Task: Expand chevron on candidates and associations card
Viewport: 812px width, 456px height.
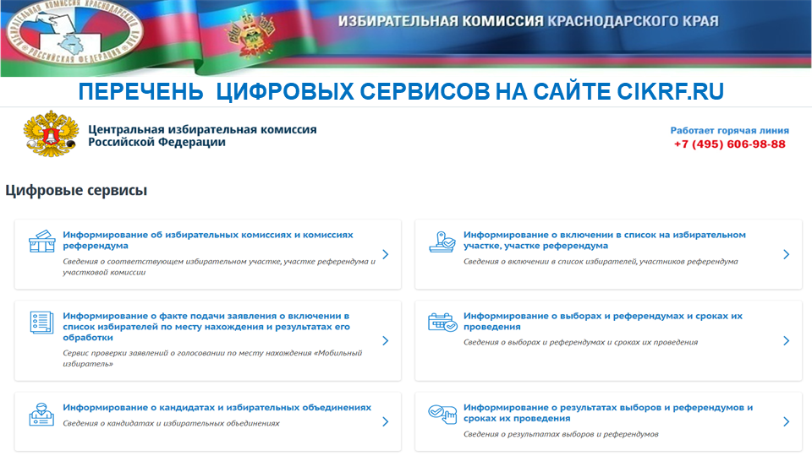Action: [x=385, y=421]
